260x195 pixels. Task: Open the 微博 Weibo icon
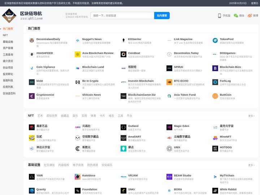click(250, 16)
